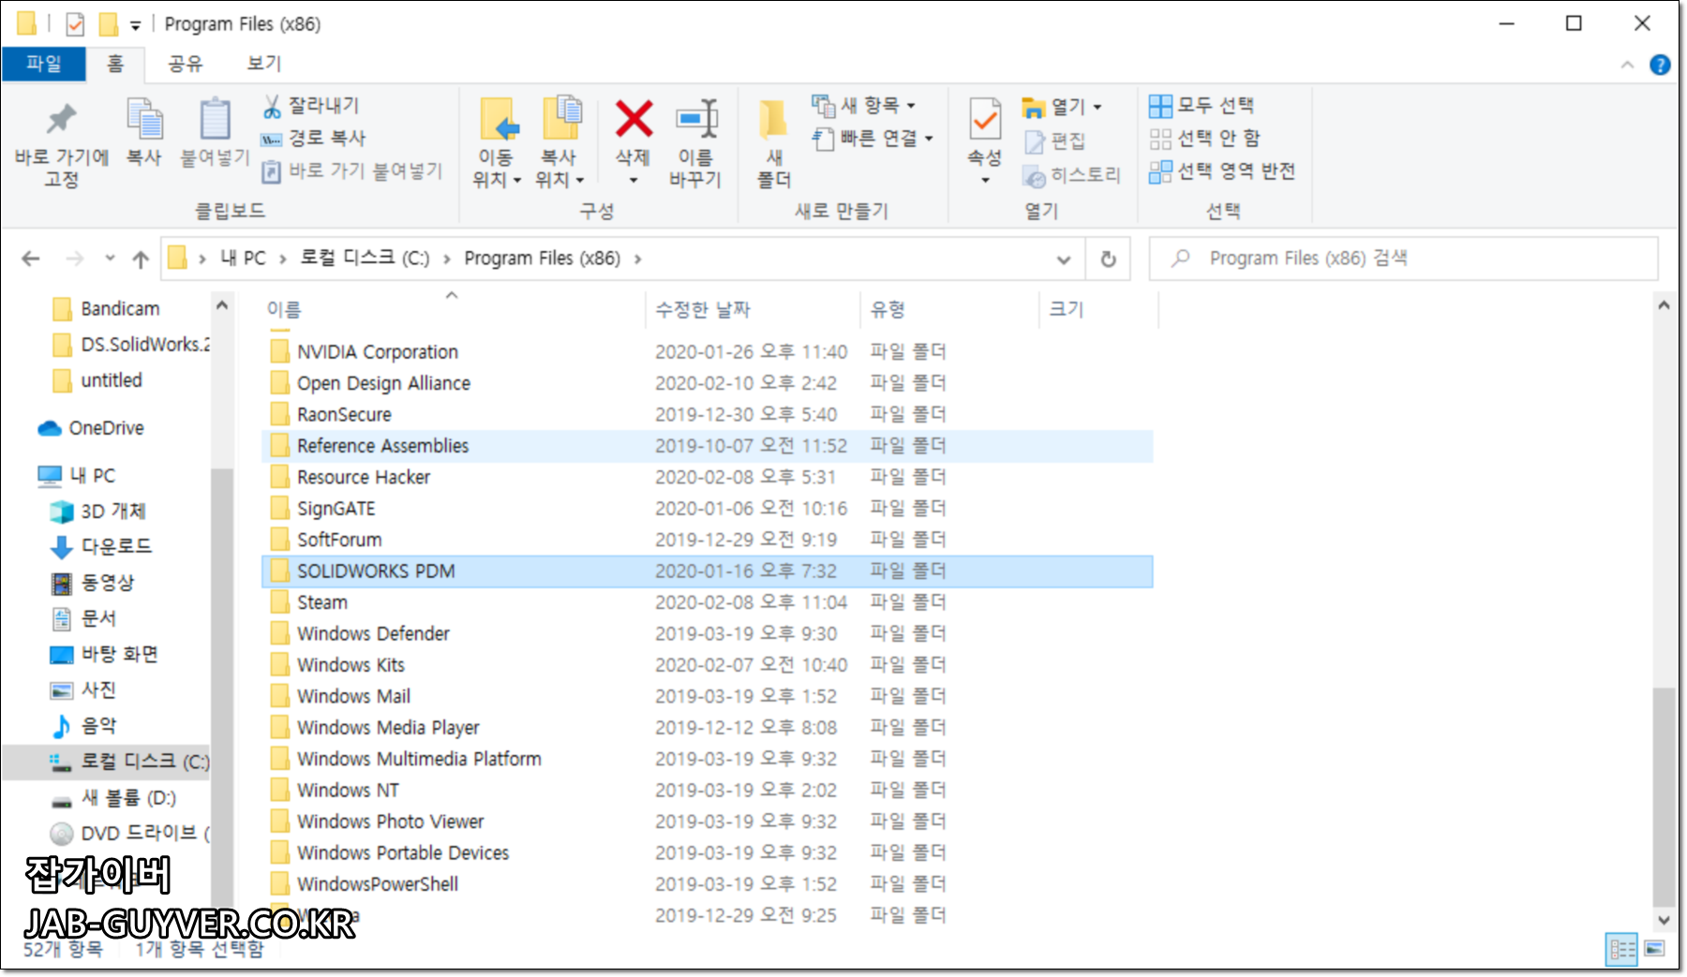Click the Paste (붙여넣기) ribbon icon
Image resolution: width=1687 pixels, height=977 pixels.
(215, 119)
